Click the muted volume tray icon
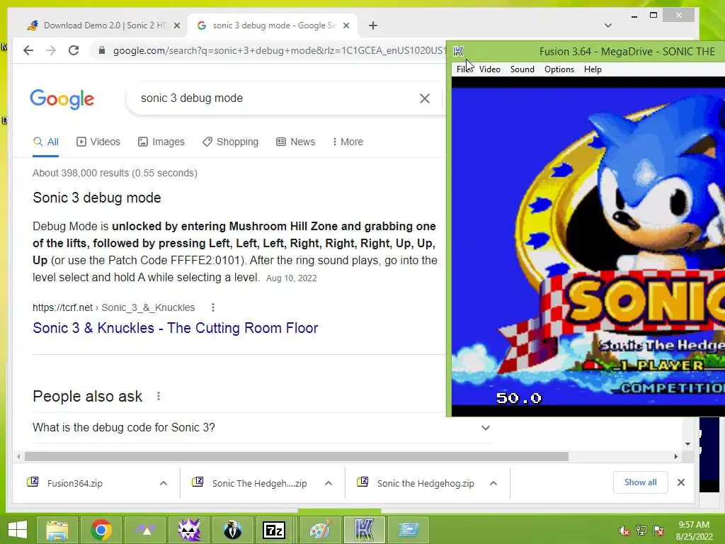This screenshot has width=725, height=544. 624,531
